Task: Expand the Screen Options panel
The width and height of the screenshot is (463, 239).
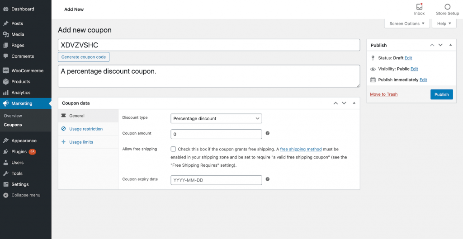Action: tap(407, 23)
